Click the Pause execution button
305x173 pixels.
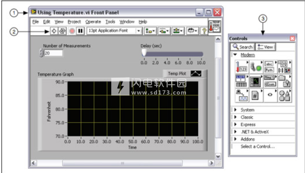click(80, 31)
